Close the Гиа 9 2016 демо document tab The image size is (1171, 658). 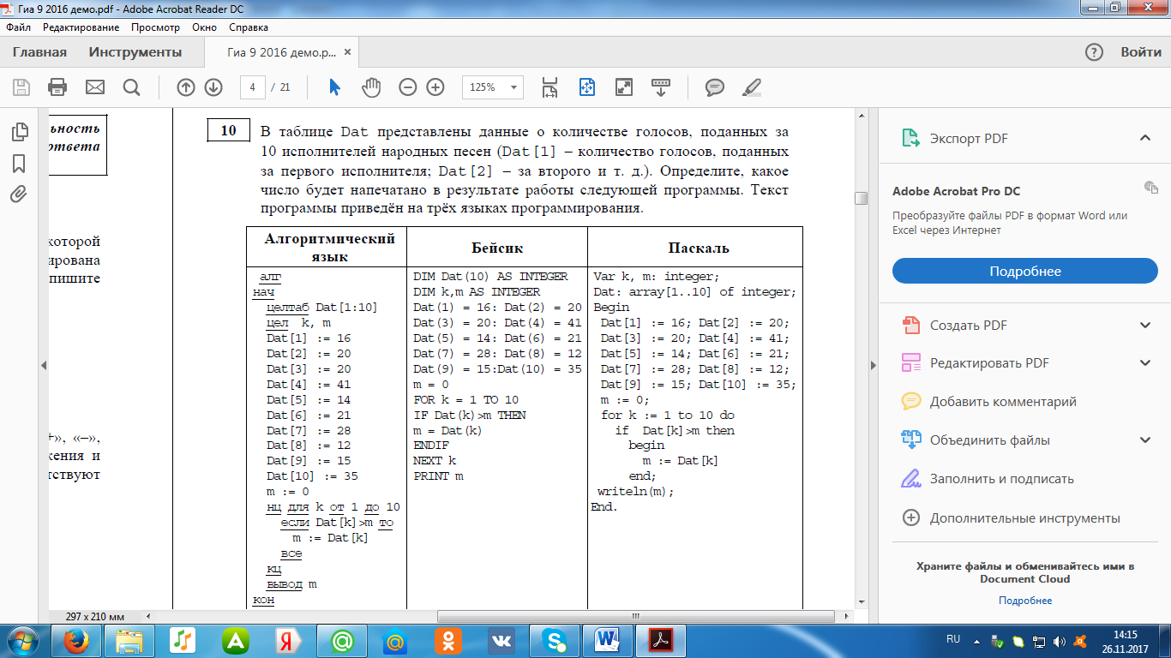point(348,52)
